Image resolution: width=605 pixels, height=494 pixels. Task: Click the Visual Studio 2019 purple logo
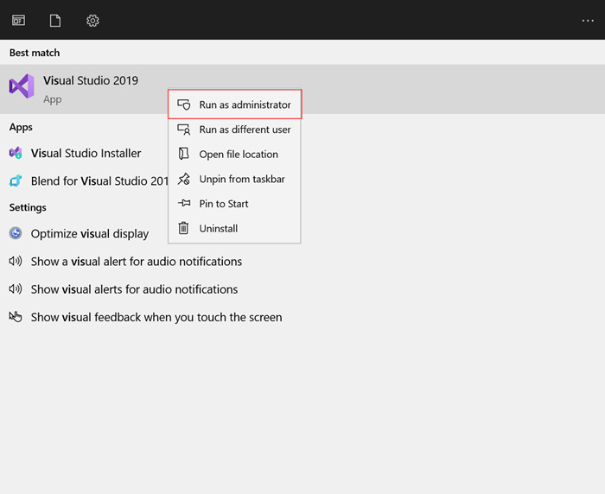(22, 86)
